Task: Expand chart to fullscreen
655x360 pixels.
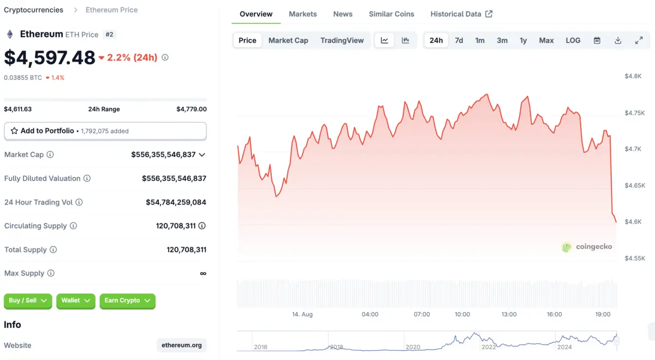Action: coord(639,40)
